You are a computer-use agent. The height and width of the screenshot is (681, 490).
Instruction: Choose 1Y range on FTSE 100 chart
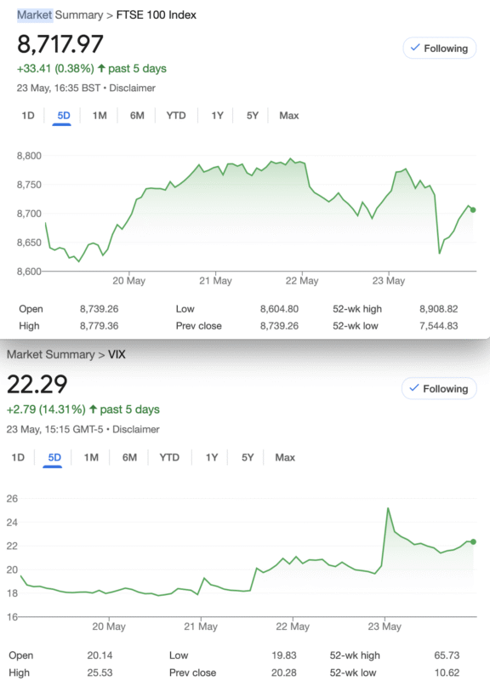[217, 116]
